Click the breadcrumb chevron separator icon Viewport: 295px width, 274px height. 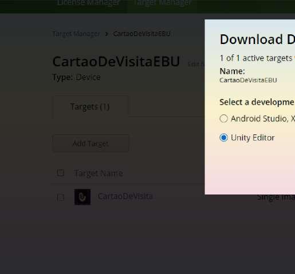107,34
